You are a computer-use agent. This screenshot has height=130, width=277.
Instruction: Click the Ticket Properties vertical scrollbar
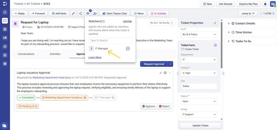click(x=222, y=43)
